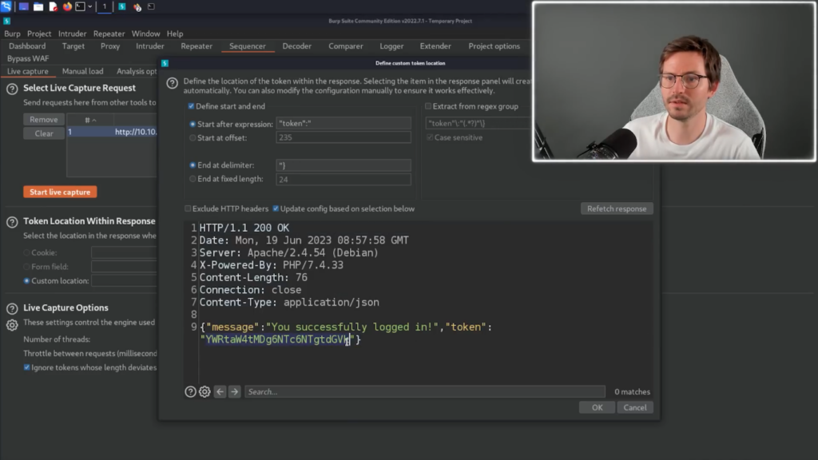Toggle the Exclude HTTP headers checkbox
The height and width of the screenshot is (460, 818).
188,208
